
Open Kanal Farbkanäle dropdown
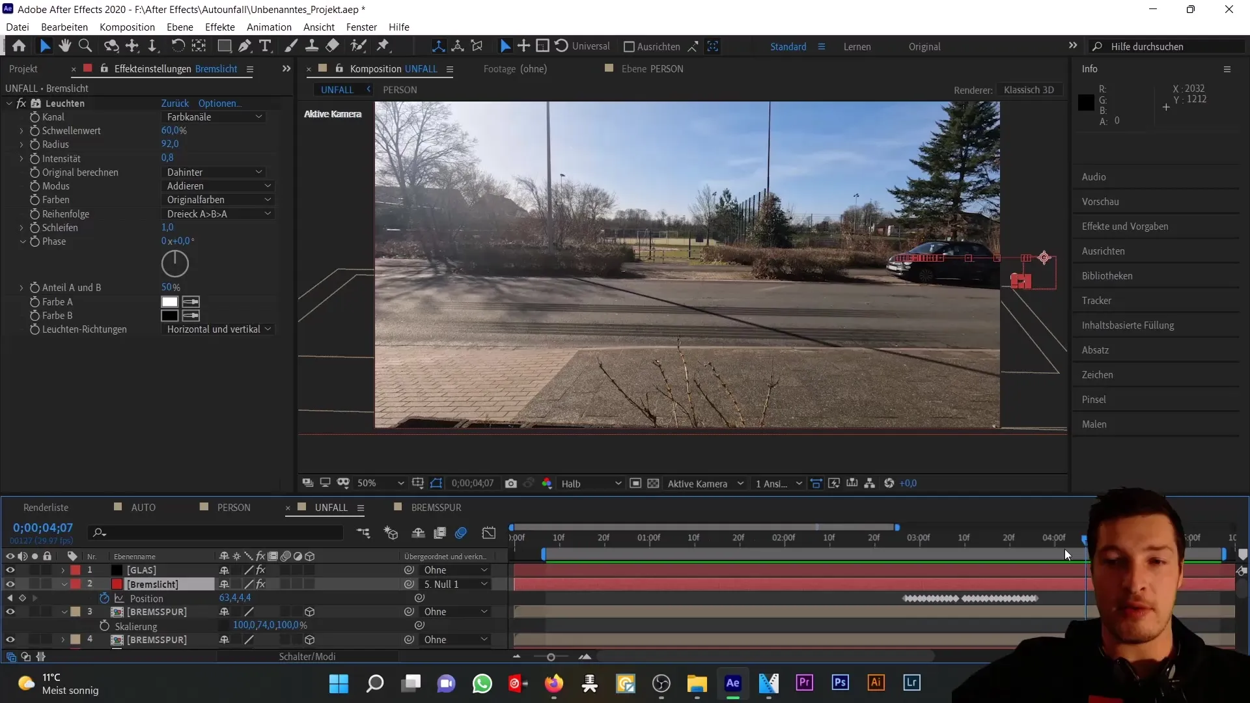coord(214,117)
